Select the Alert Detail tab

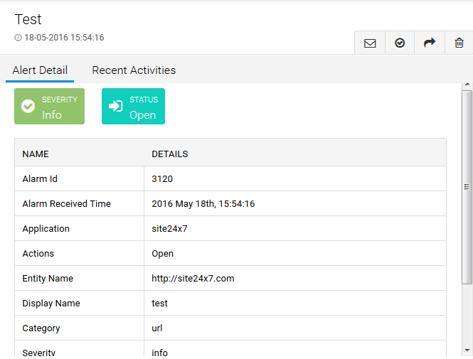[x=40, y=70]
